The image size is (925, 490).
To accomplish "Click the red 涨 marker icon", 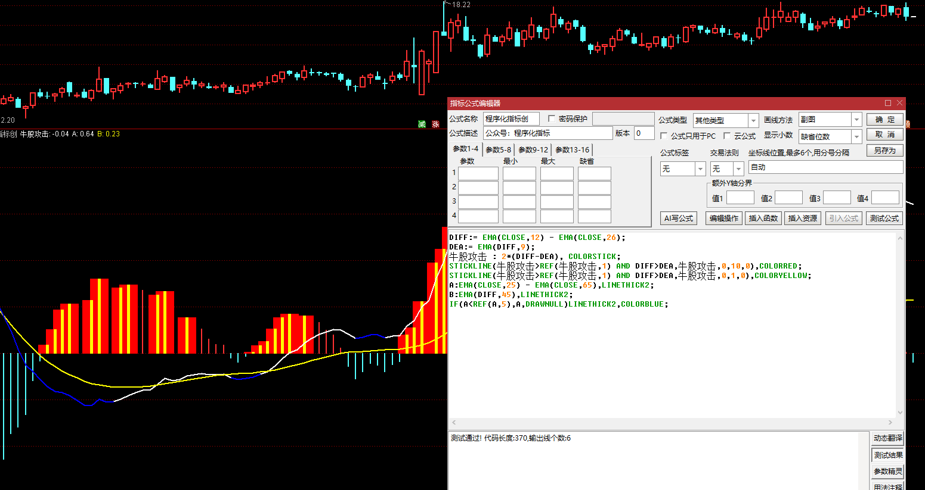I will tap(436, 124).
